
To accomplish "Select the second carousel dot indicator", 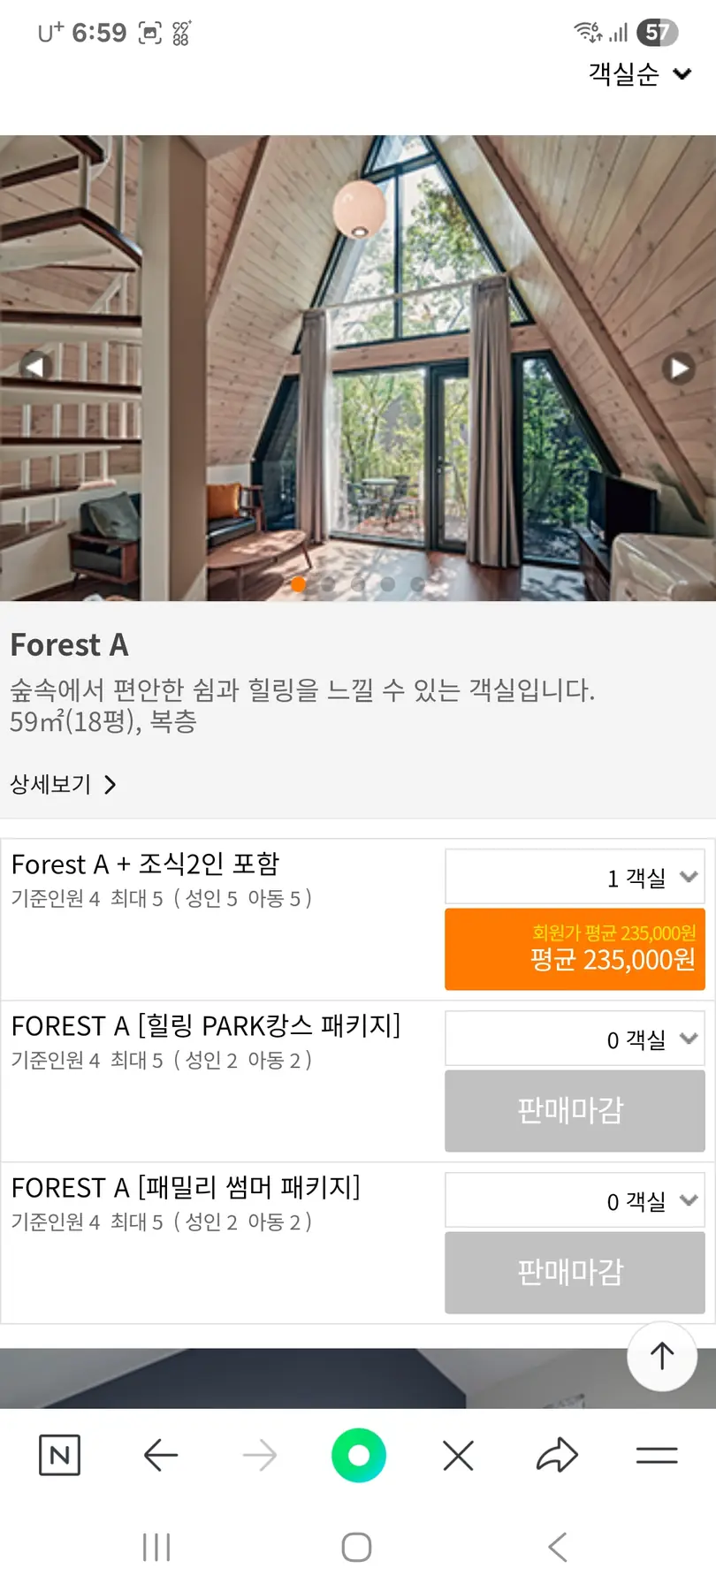I will point(328,584).
